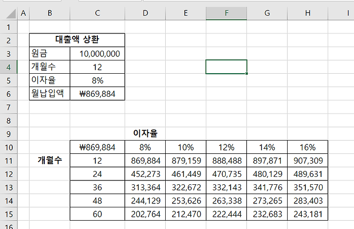The image size is (354, 229).
Task: Select row 8 header
Action: click(x=8, y=120)
